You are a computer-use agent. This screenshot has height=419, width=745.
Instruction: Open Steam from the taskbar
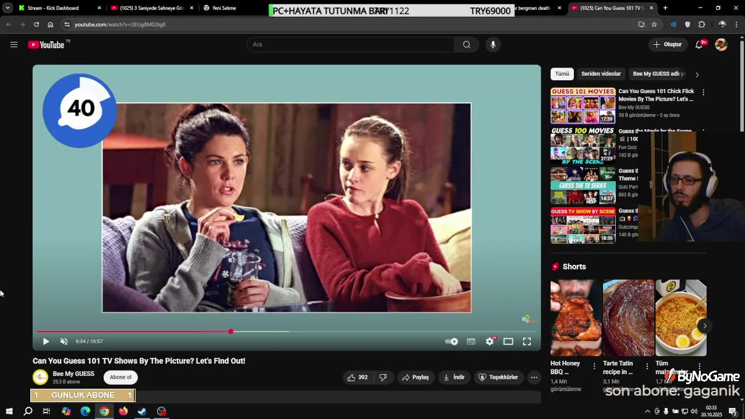(x=142, y=411)
